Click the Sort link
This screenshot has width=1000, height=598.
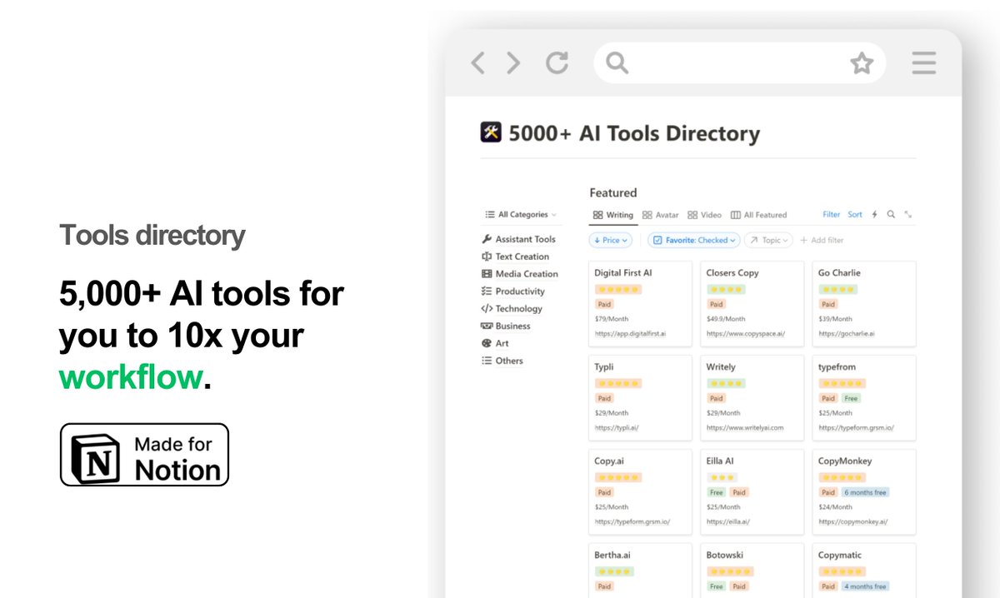(854, 214)
